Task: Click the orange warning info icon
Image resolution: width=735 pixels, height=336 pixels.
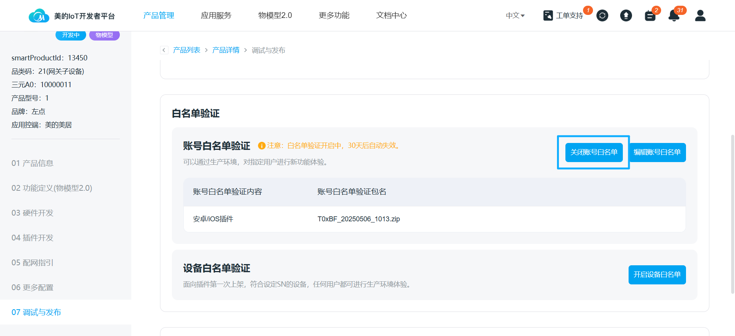Action: (x=262, y=146)
